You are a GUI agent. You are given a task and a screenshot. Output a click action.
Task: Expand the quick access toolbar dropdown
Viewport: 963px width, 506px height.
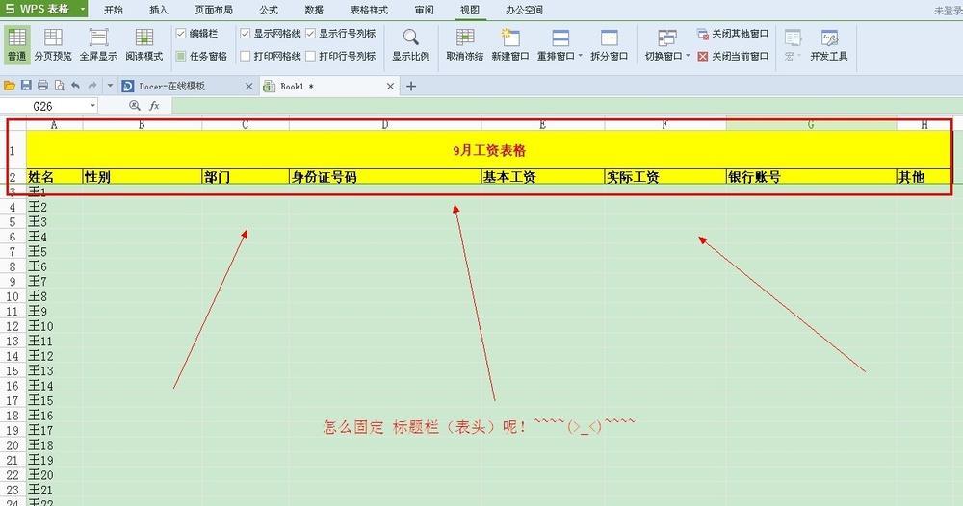(110, 86)
